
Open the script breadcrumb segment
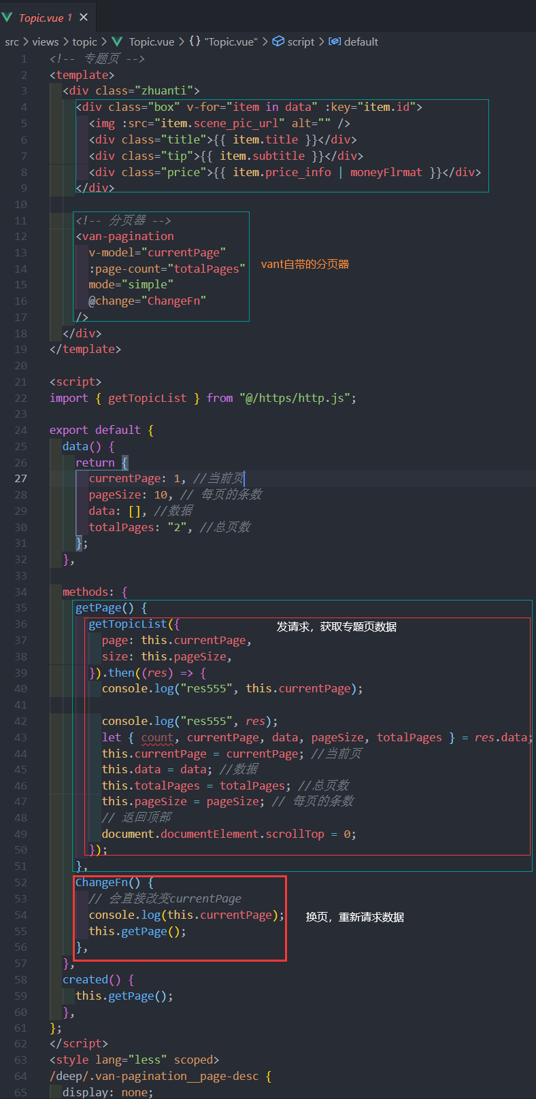pos(301,41)
